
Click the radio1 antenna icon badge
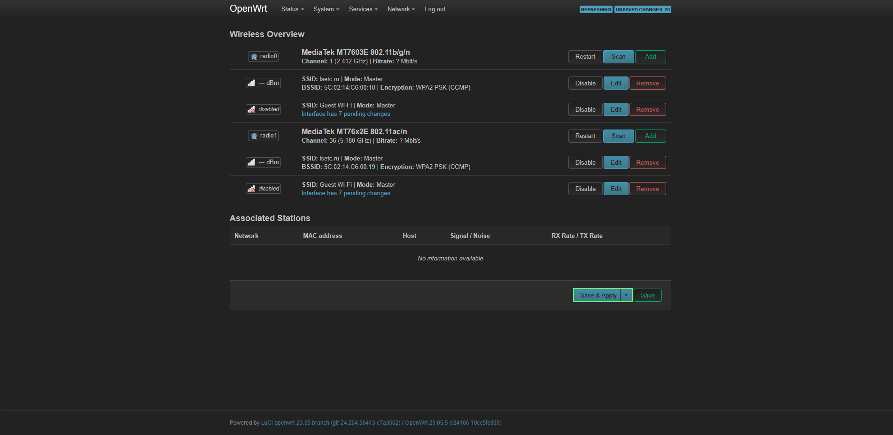coord(263,136)
